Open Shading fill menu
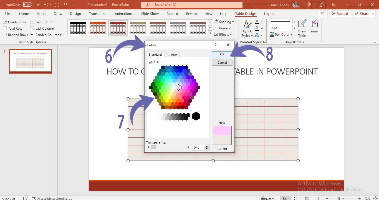Viewport: 379px width, 200px height. click(224, 22)
